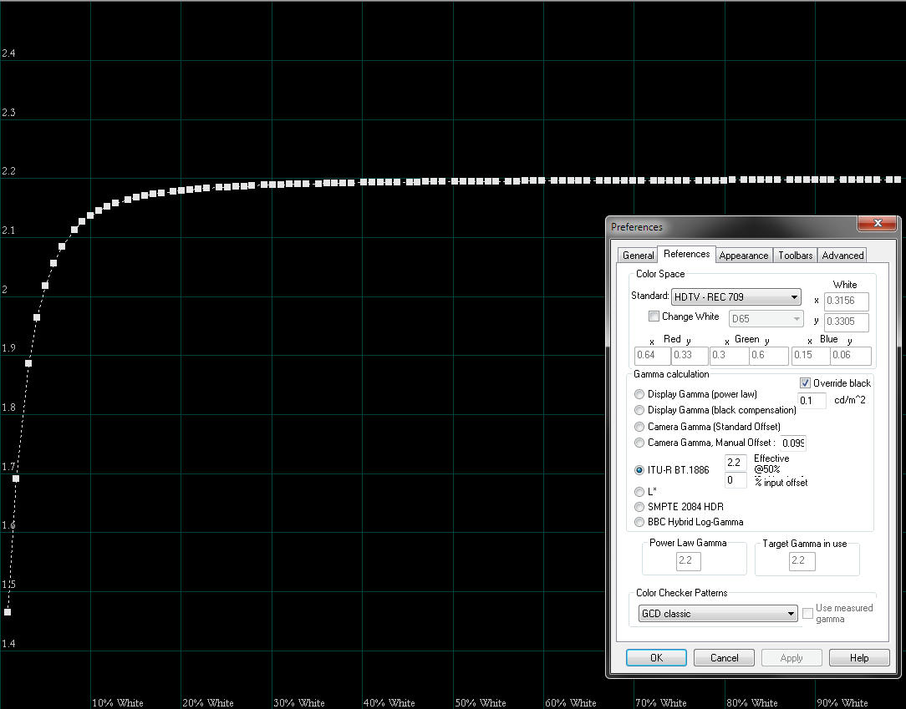
Task: Click the Camera Gamma Manual Offset value field
Action: [x=793, y=443]
